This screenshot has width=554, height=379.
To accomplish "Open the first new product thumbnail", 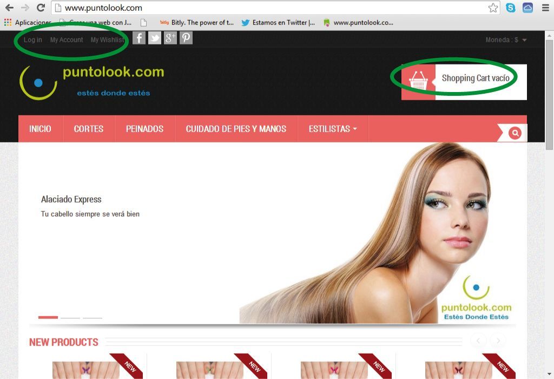I will pos(86,370).
